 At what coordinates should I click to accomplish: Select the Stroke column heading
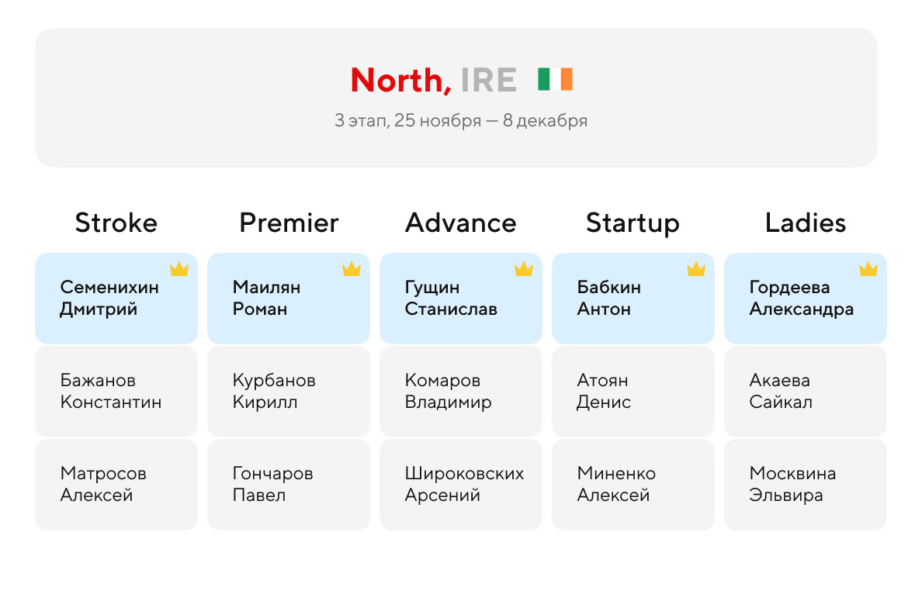click(116, 223)
